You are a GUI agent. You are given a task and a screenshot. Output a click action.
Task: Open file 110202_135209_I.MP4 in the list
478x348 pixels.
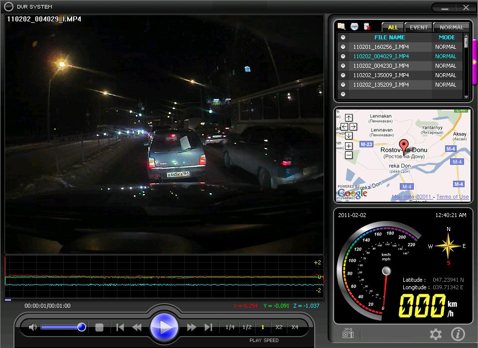click(381, 85)
